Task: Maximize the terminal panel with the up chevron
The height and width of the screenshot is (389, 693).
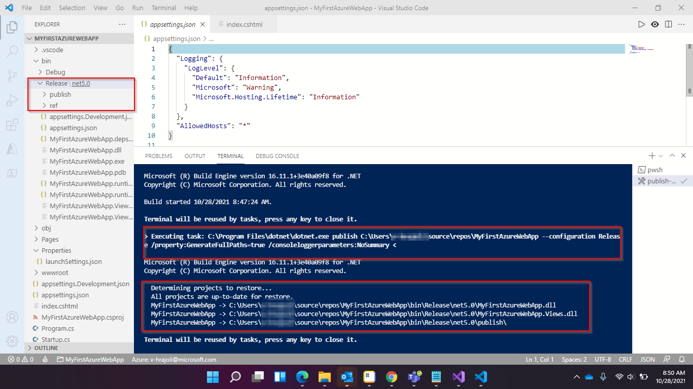Action: tap(672, 156)
